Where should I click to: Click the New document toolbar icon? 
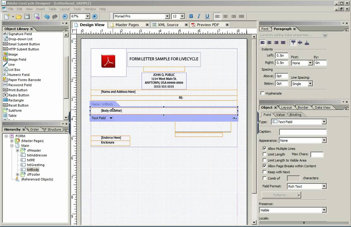coord(7,16)
